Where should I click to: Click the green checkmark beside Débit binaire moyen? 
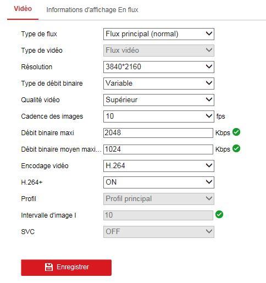coord(236,148)
